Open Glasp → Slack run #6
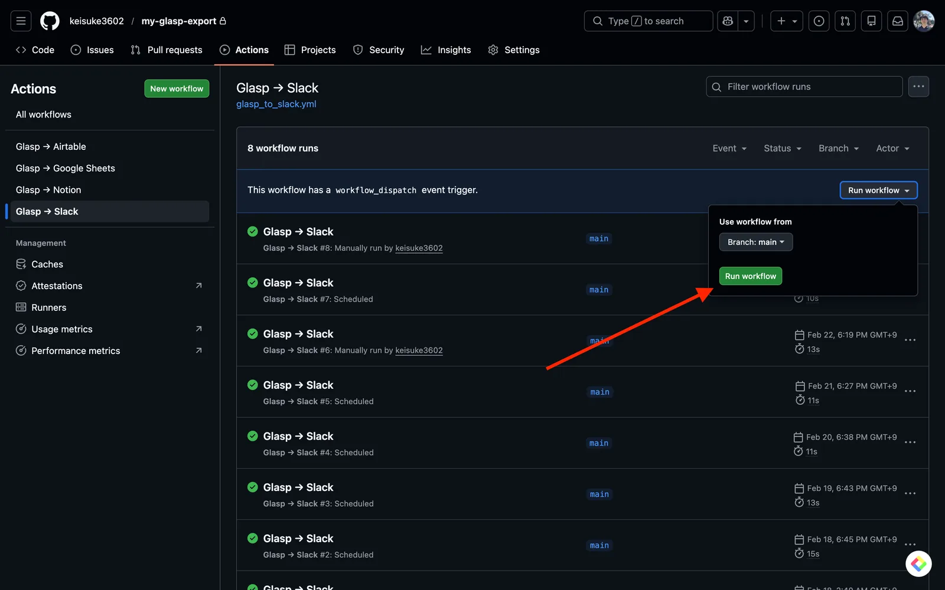This screenshot has height=590, width=945. pos(298,335)
